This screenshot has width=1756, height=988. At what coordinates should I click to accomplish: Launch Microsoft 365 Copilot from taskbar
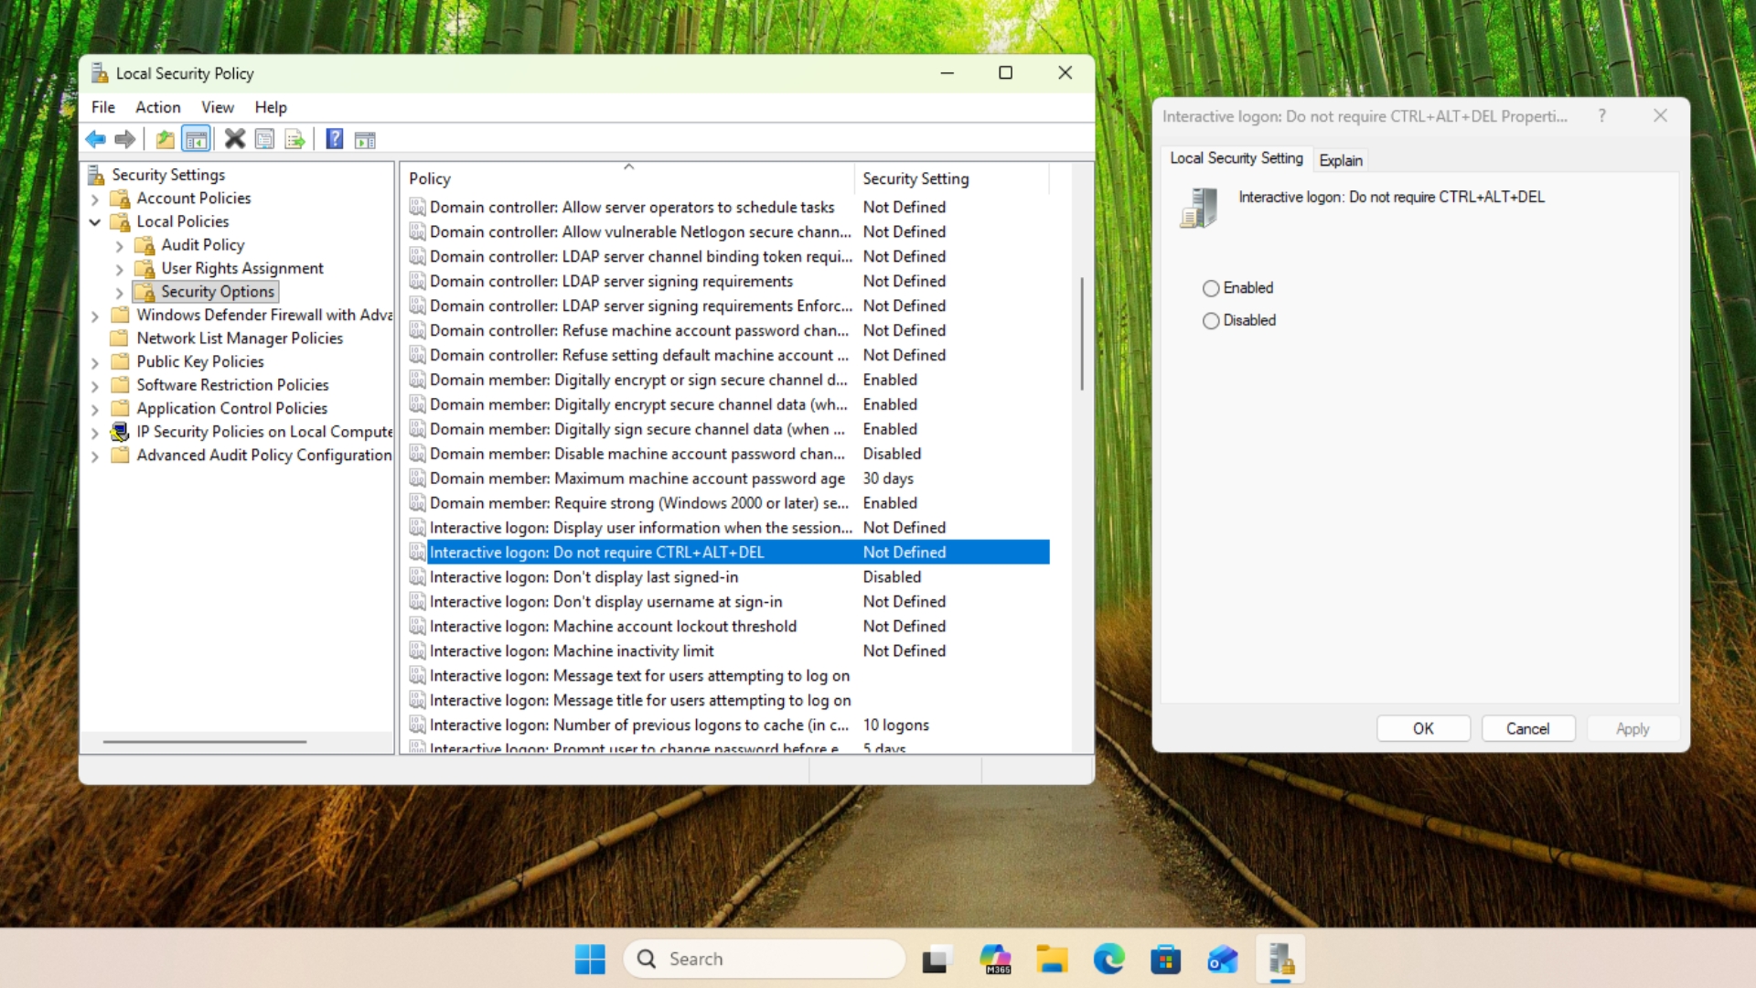pyautogui.click(x=995, y=959)
